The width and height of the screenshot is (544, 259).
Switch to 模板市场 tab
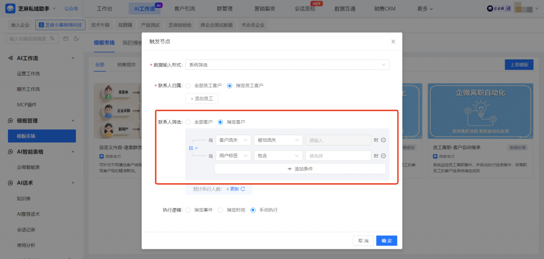[104, 43]
